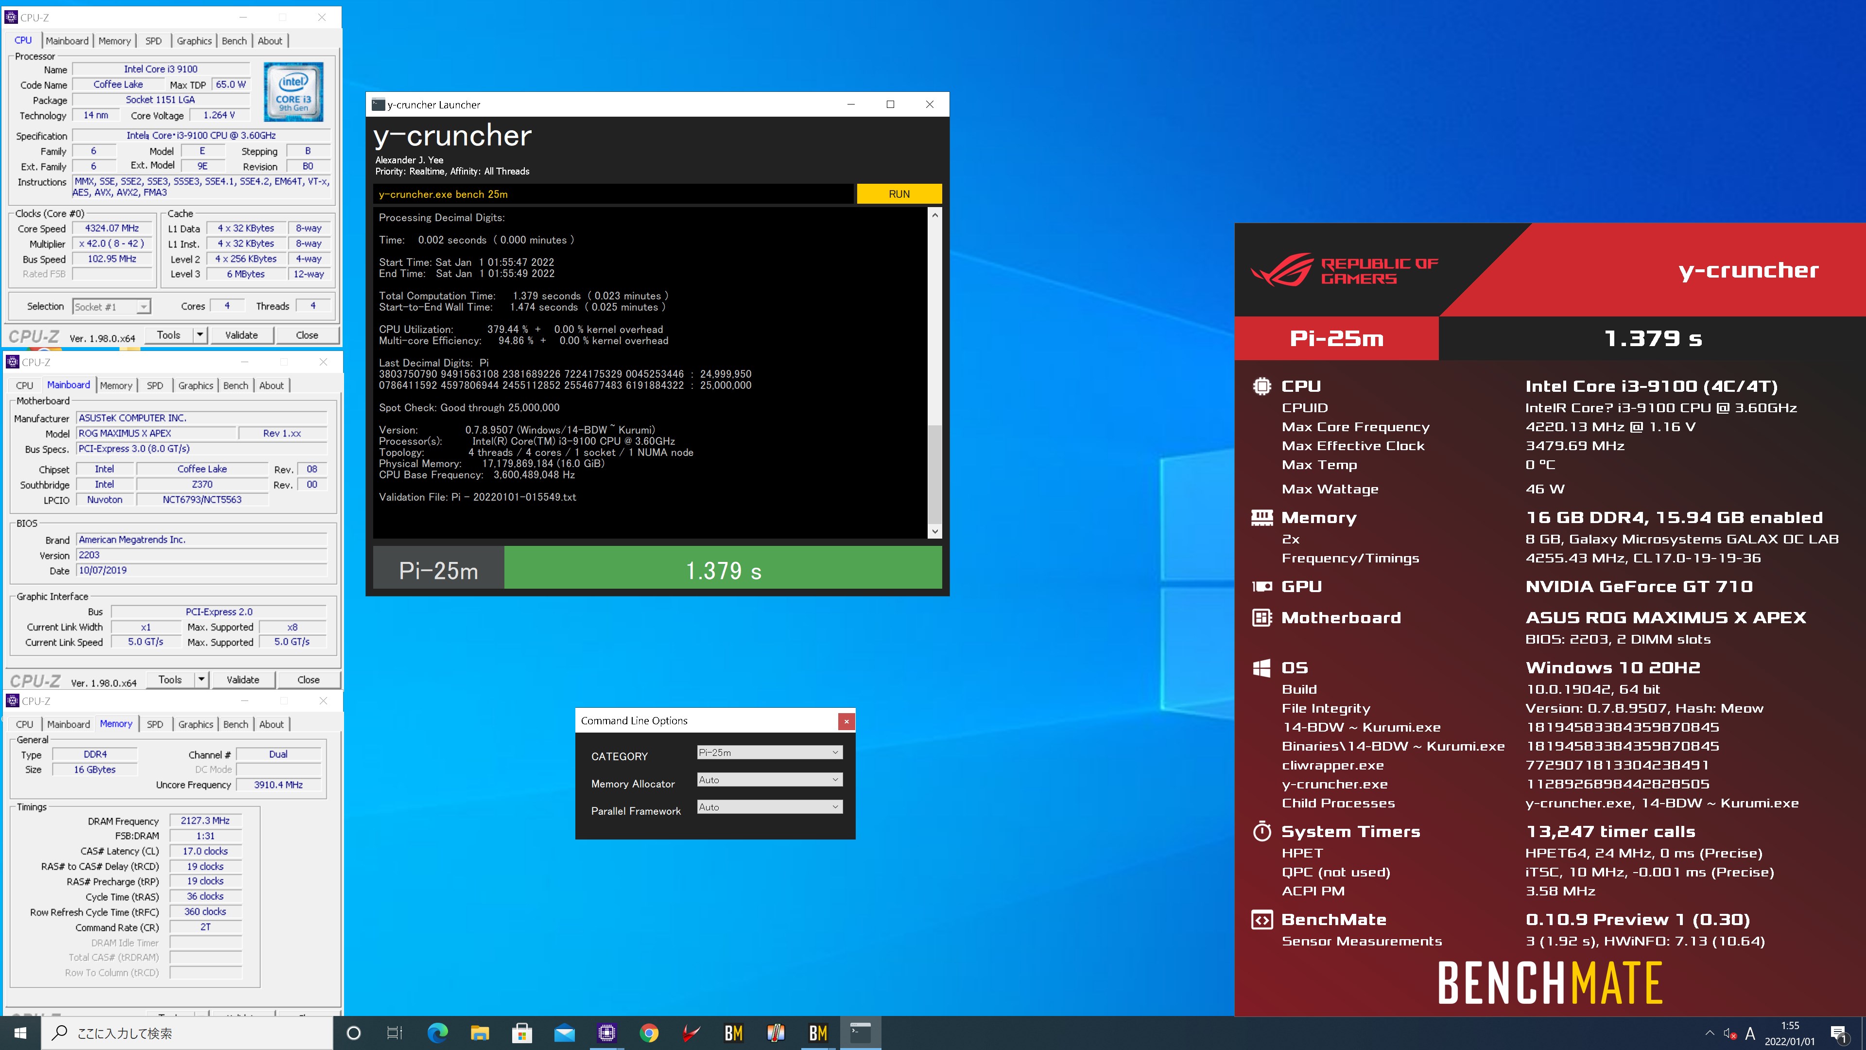Switch to Mainboard tab in top CPU-Z window

click(67, 41)
